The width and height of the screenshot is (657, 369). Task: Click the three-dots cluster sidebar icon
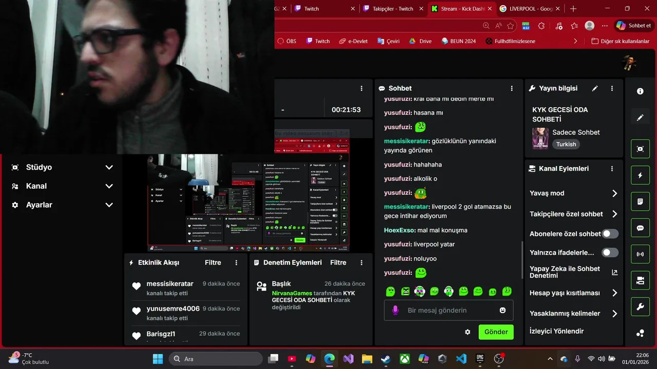(x=640, y=333)
